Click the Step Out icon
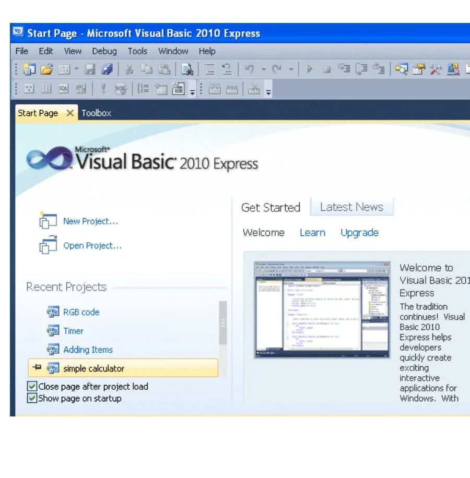470x478 pixels. click(x=379, y=69)
